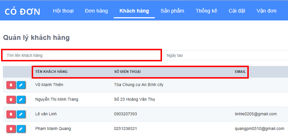Viewport: 288px width, 136px height.
Task: Delete customer Nguyễn Thị Minh Trang
Action: [11, 99]
